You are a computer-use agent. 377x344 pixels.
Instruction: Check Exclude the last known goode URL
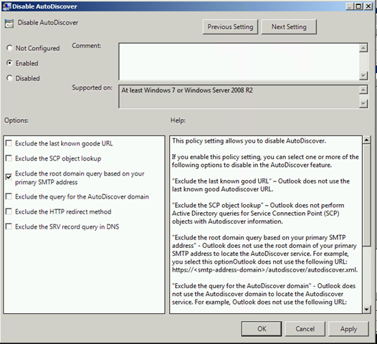click(9, 143)
